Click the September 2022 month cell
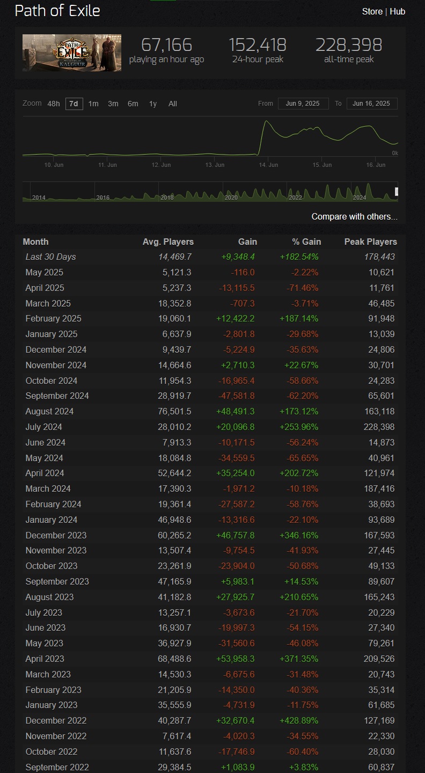This screenshot has height=773, width=425. [57, 767]
